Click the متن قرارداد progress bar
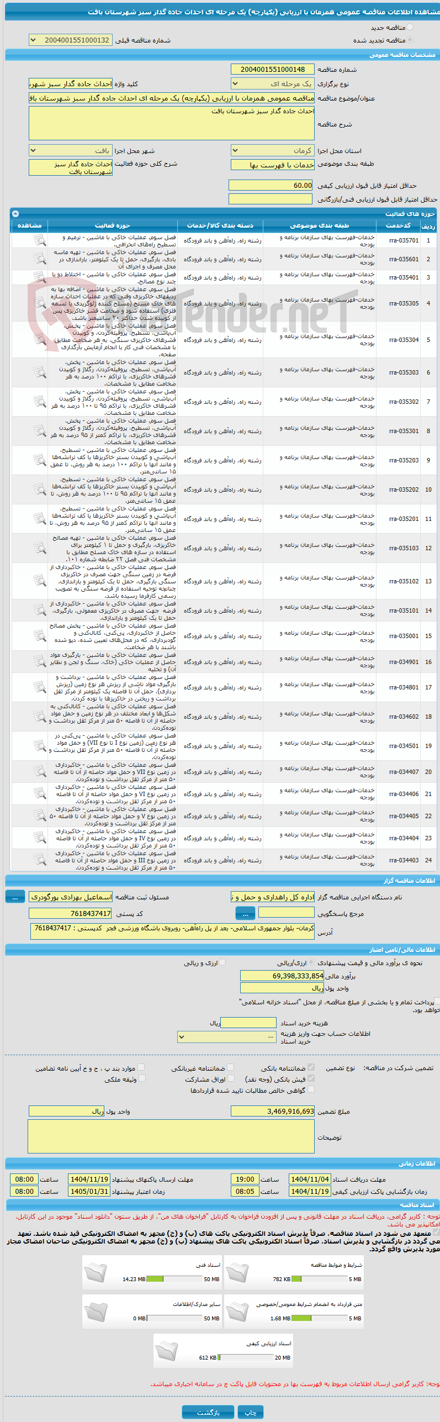 319,1318
